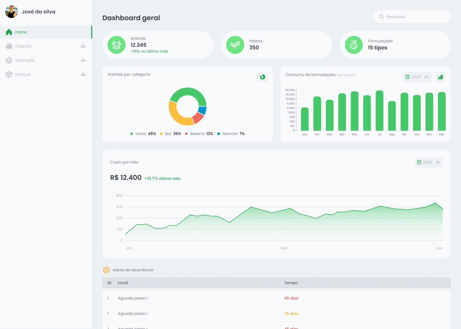Expand the Fazenda sidebar menu arrow
Viewport: 461px width, 329px height.
(x=83, y=46)
